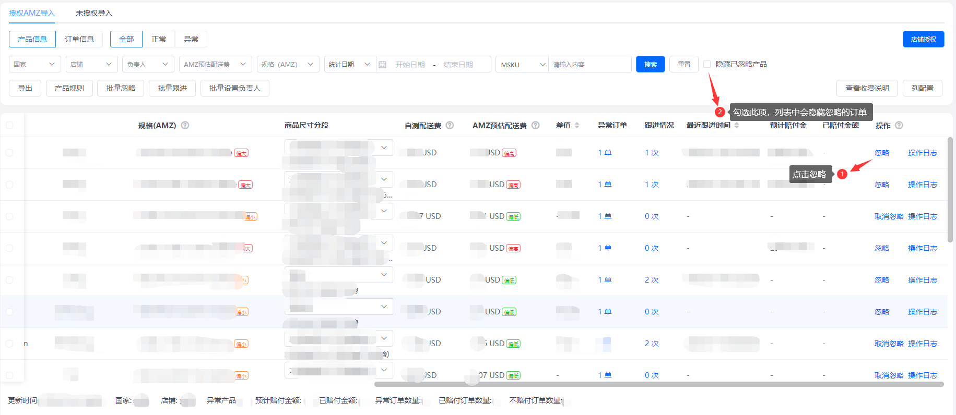The height and width of the screenshot is (415, 956).
Task: Click help icon next to 规格(AMZ) header
Action: (185, 125)
